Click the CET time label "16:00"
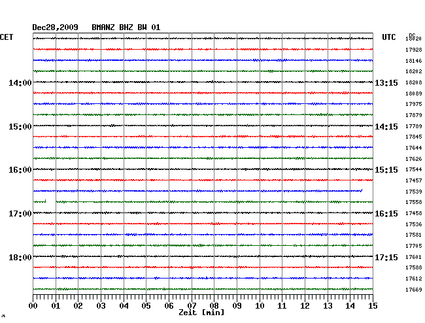 20,170
